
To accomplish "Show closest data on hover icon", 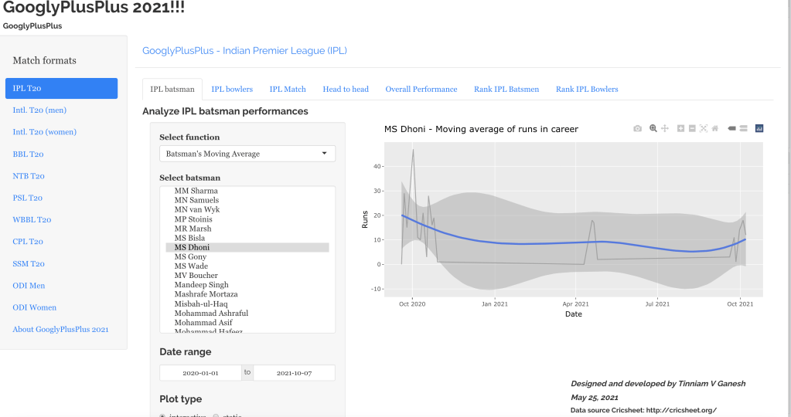I will click(731, 128).
